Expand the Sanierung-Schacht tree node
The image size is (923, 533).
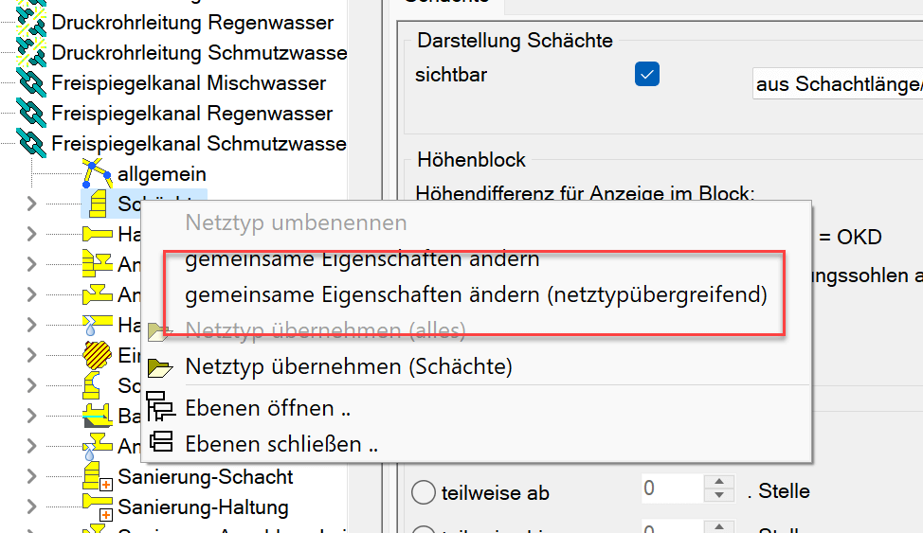pos(32,477)
